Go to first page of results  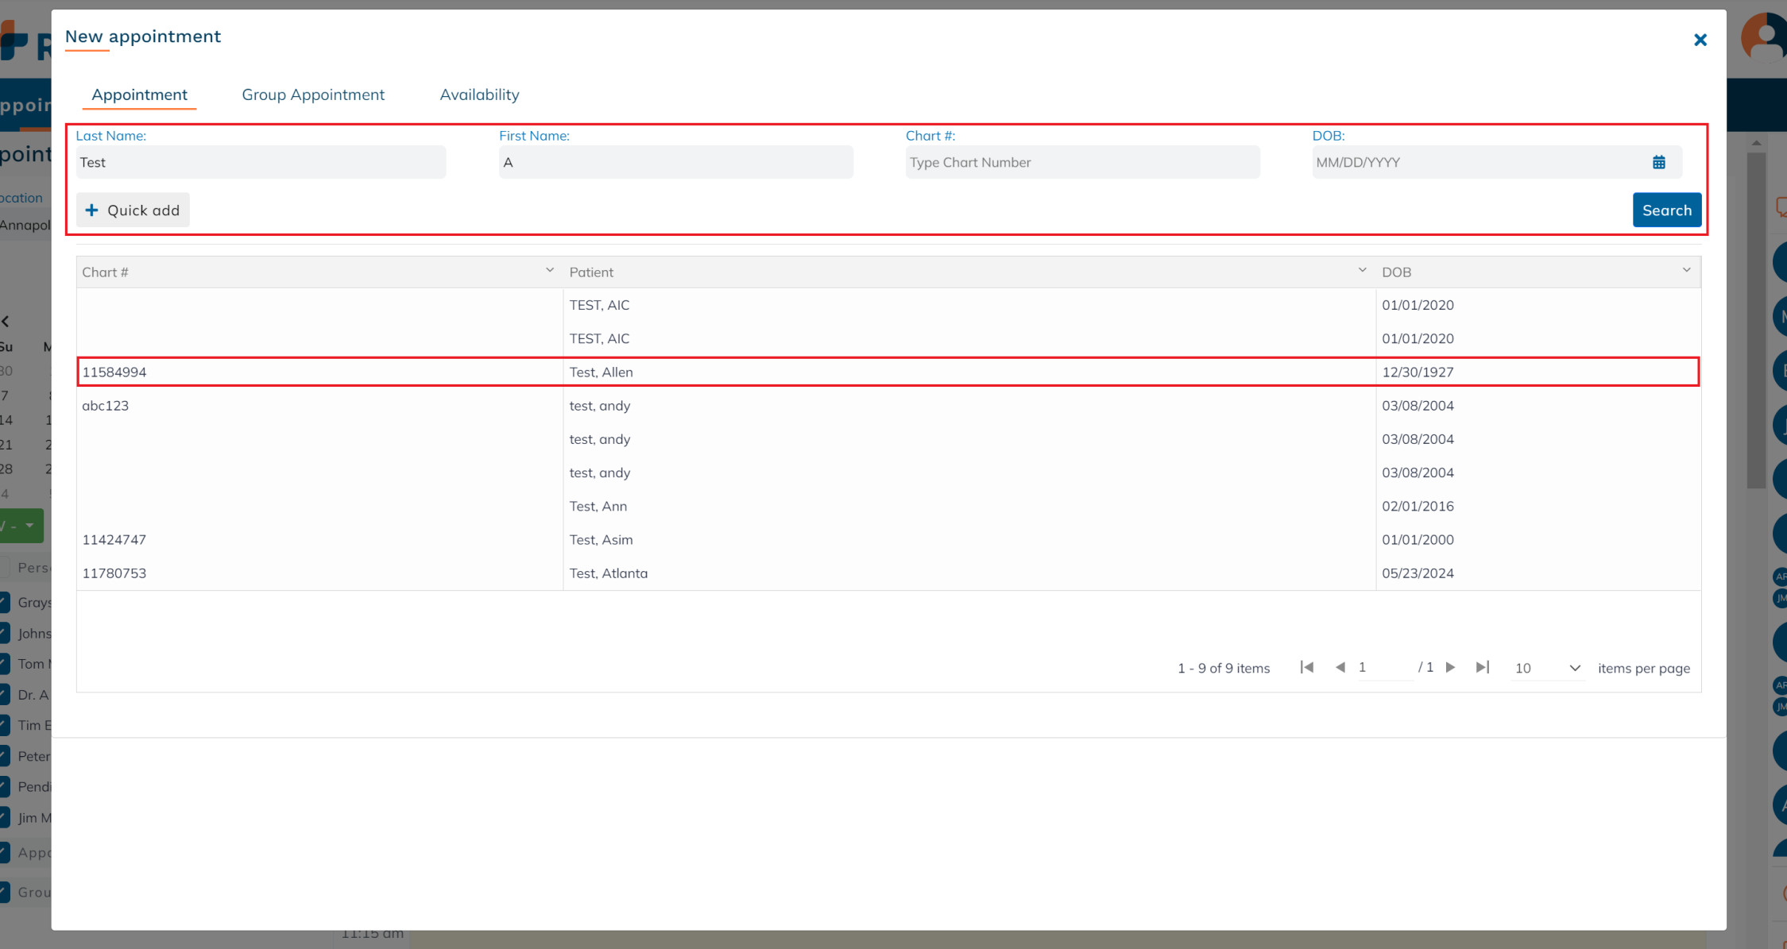(x=1306, y=667)
